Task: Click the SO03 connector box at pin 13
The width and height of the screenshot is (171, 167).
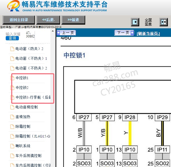Action: click(130, 164)
